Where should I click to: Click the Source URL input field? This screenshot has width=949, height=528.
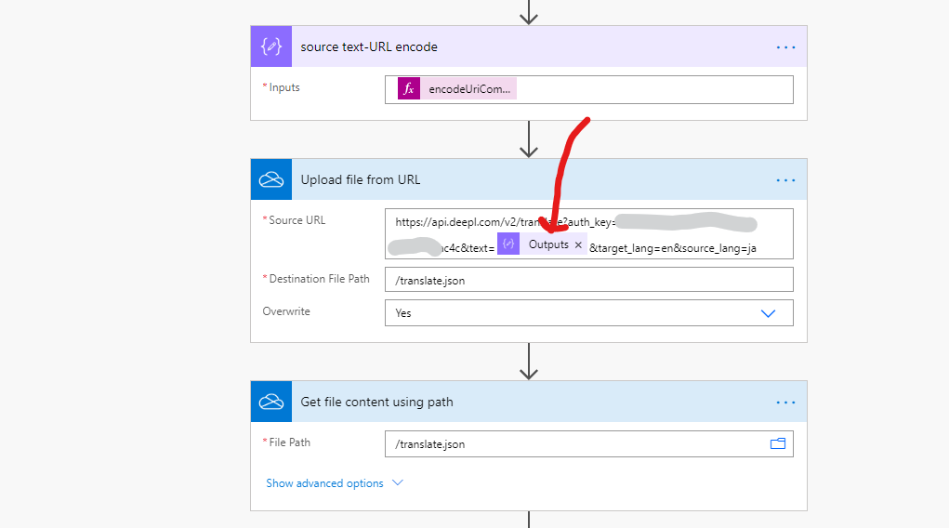(589, 233)
